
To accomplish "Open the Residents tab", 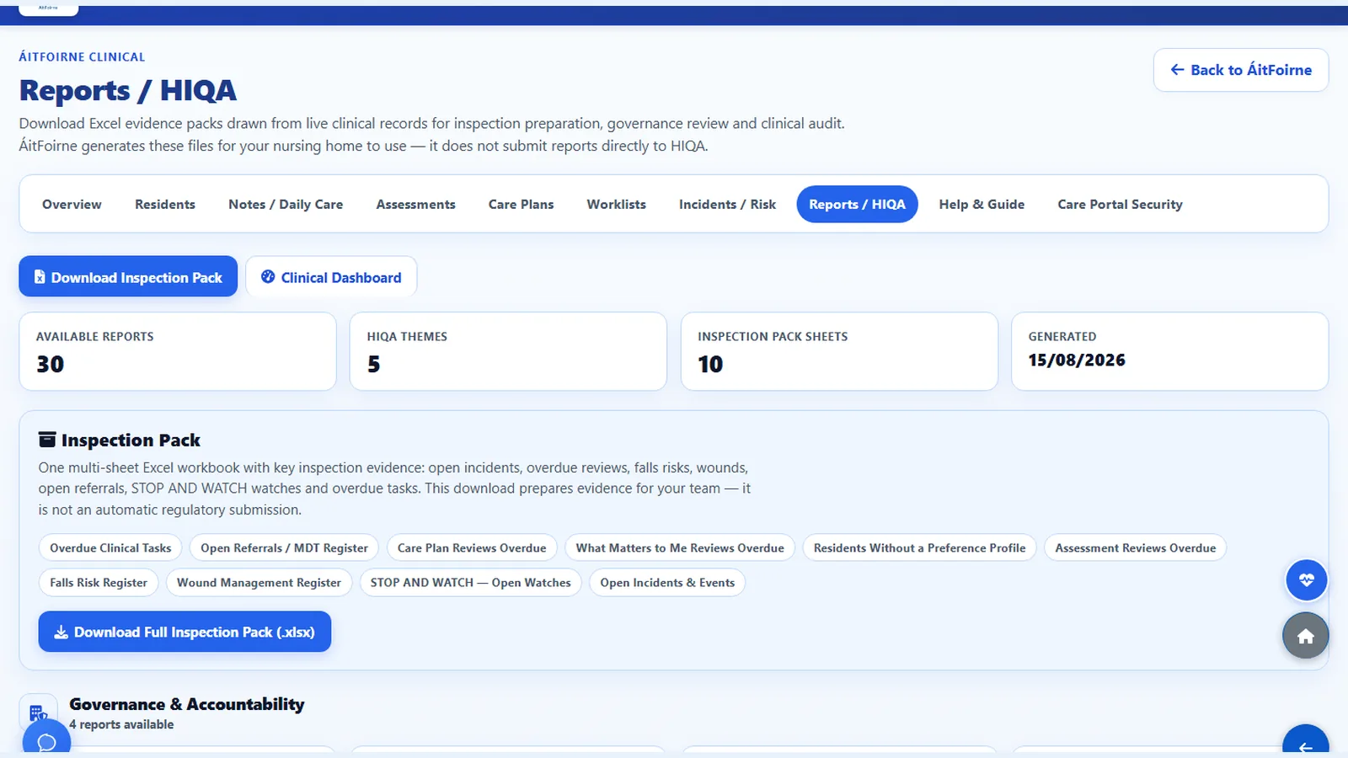I will click(x=165, y=205).
